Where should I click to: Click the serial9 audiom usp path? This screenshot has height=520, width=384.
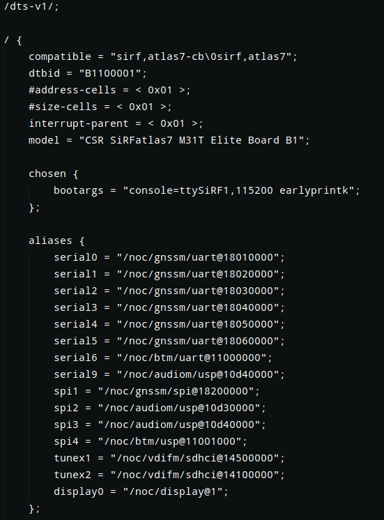pos(198,374)
